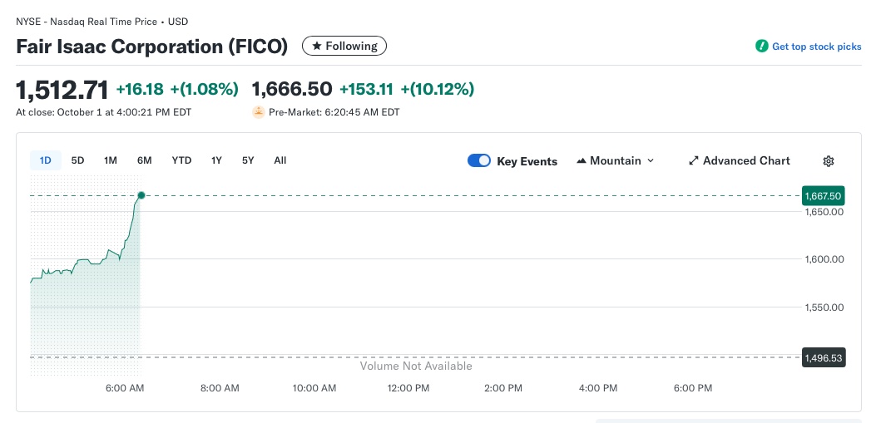This screenshot has width=876, height=423.
Task: Click the chart settings gear icon
Action: pos(828,161)
